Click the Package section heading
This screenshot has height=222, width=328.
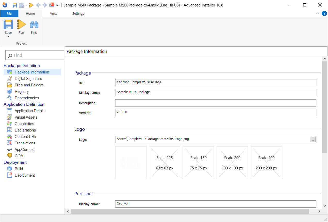(83, 73)
